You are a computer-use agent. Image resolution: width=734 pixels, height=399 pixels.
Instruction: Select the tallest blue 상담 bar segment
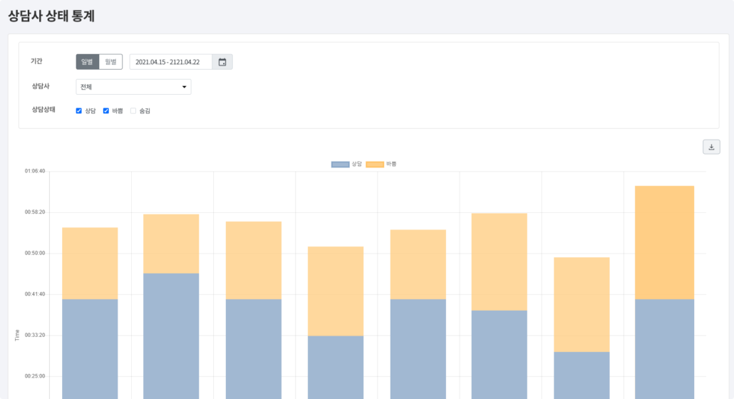[171, 335]
